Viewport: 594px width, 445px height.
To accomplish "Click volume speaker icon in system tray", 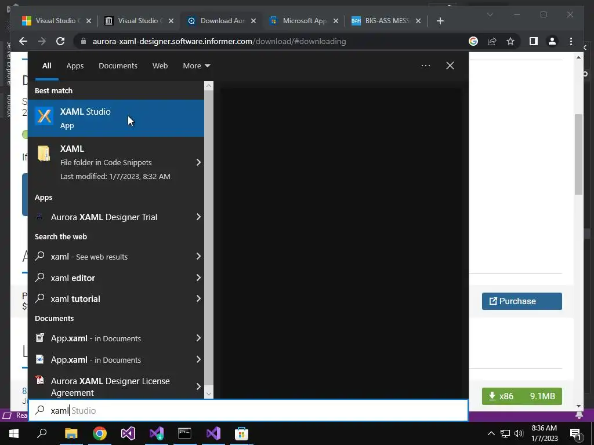I will 519,433.
